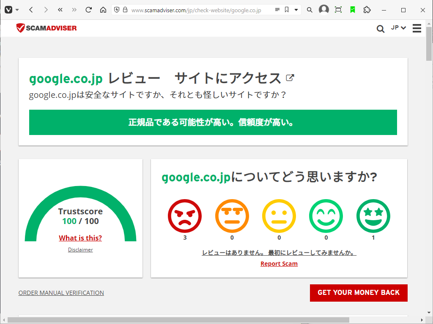Click the scroll down arrow
Image resolution: width=433 pixels, height=324 pixels.
click(x=429, y=313)
